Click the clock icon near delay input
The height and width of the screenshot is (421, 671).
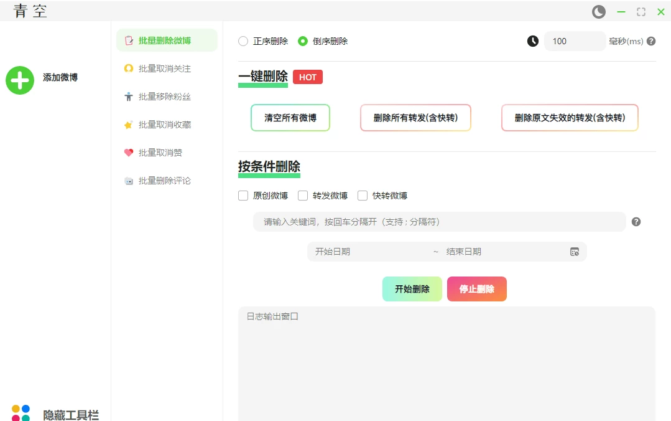533,41
